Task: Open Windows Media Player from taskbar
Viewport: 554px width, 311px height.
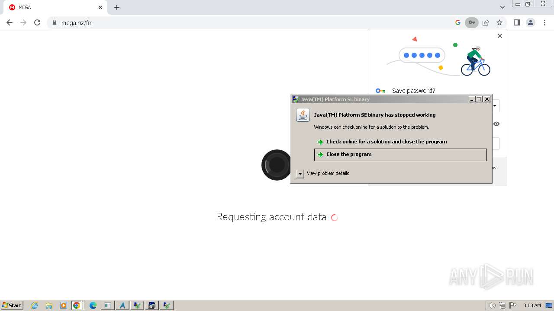Action: (x=64, y=305)
